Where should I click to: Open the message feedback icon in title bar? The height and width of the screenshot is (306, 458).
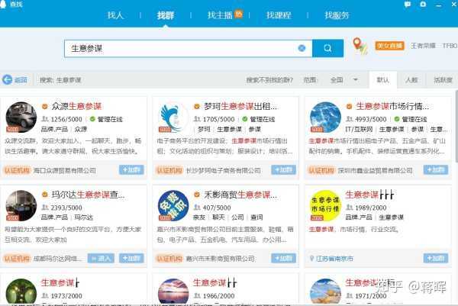pos(408,5)
